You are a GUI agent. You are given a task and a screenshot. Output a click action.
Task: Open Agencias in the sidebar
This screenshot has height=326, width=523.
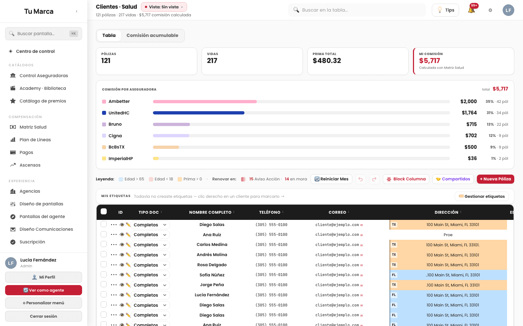coord(44,191)
